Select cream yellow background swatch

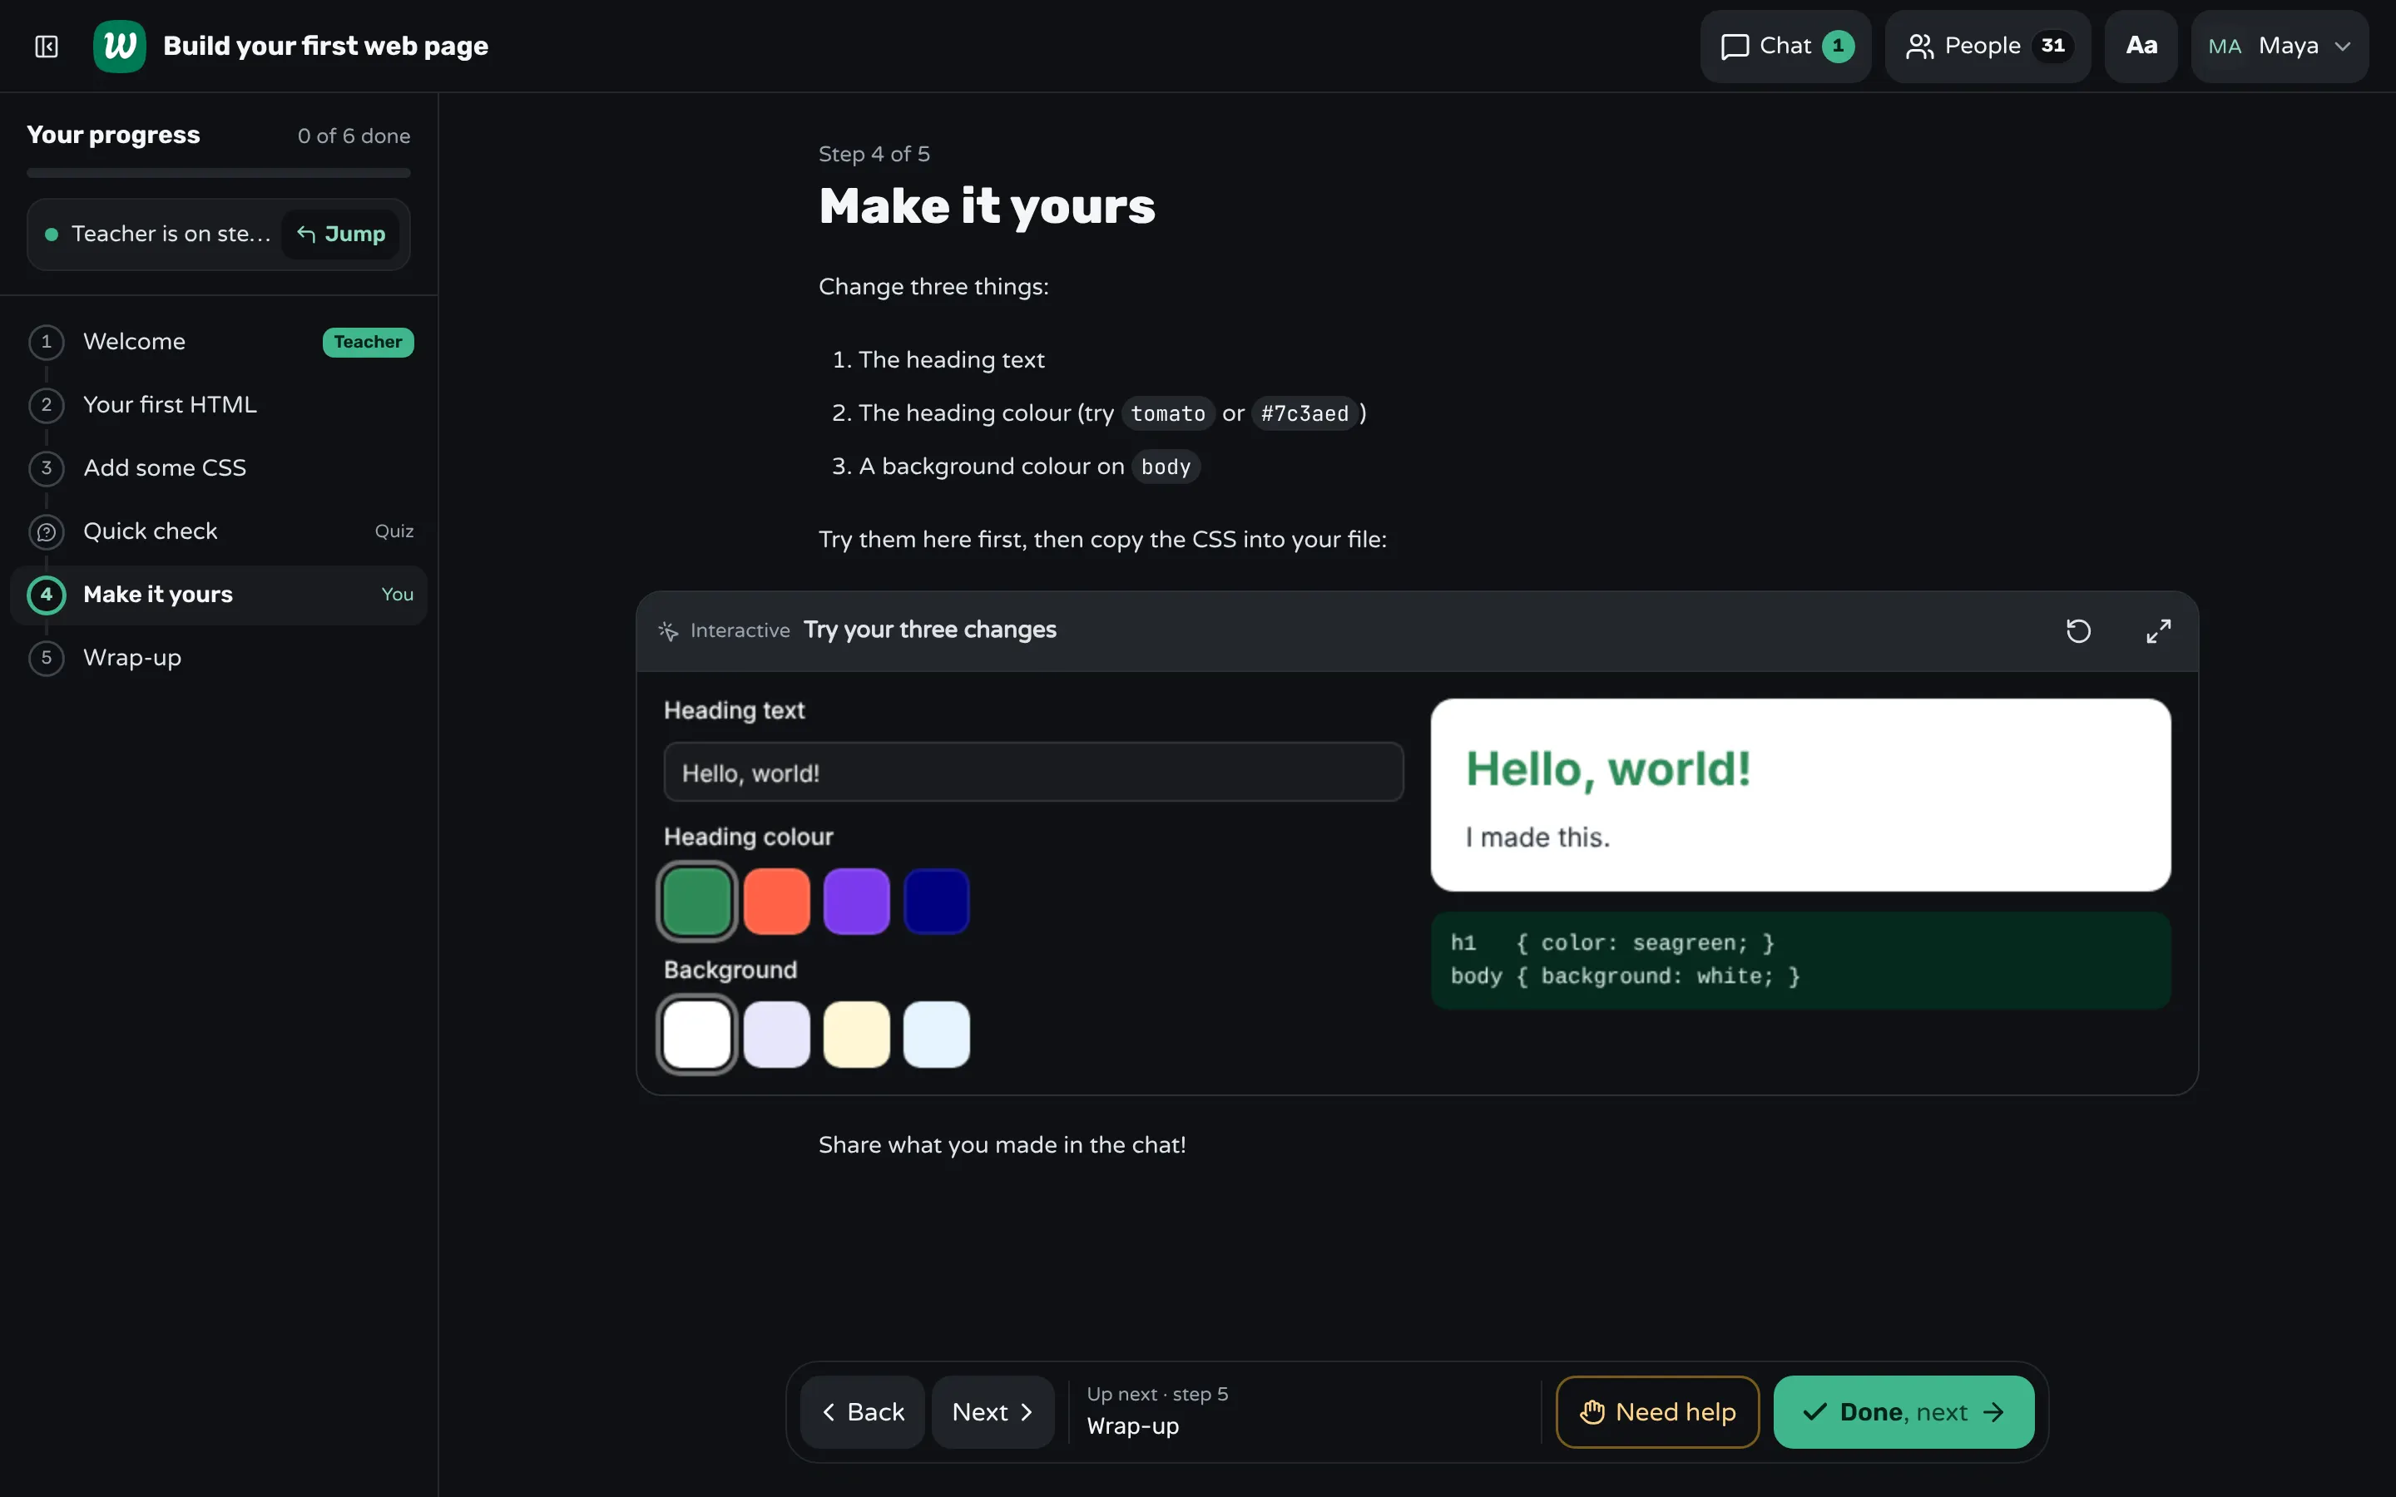856,1035
